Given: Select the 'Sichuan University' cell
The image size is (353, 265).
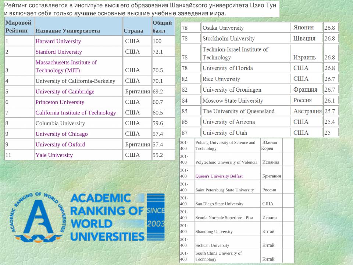Looking at the screenshot, I should click(227, 242).
